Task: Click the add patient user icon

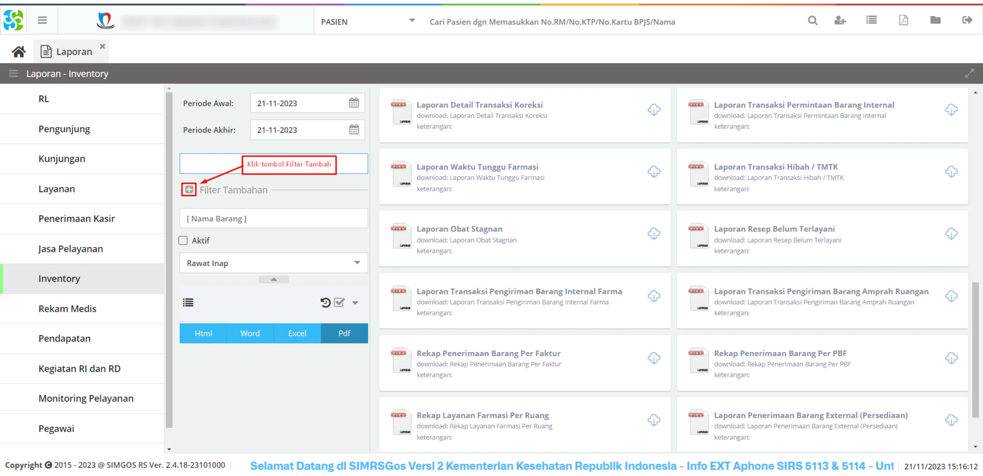Action: coord(840,20)
